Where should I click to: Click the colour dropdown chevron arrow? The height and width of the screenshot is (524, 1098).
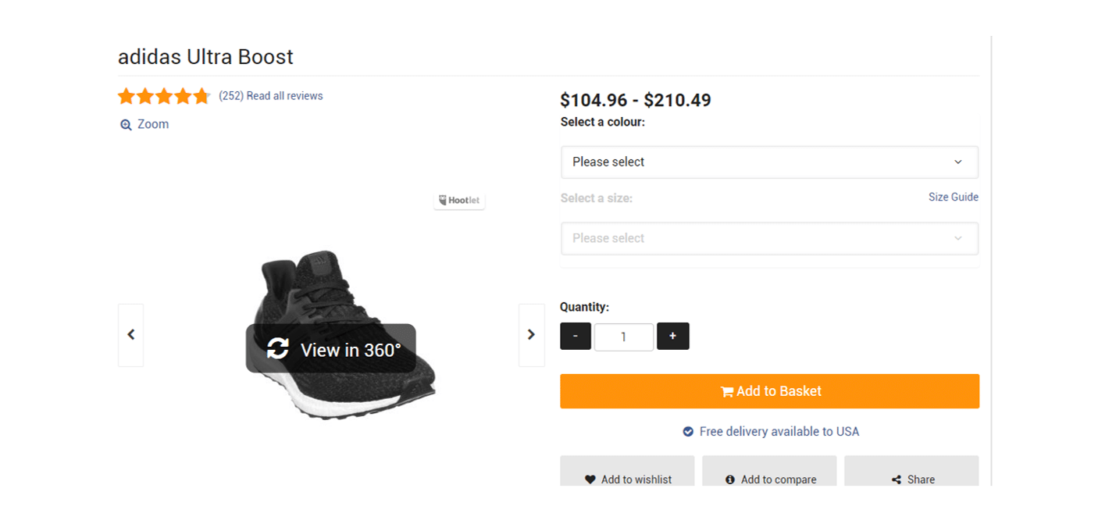click(x=958, y=162)
